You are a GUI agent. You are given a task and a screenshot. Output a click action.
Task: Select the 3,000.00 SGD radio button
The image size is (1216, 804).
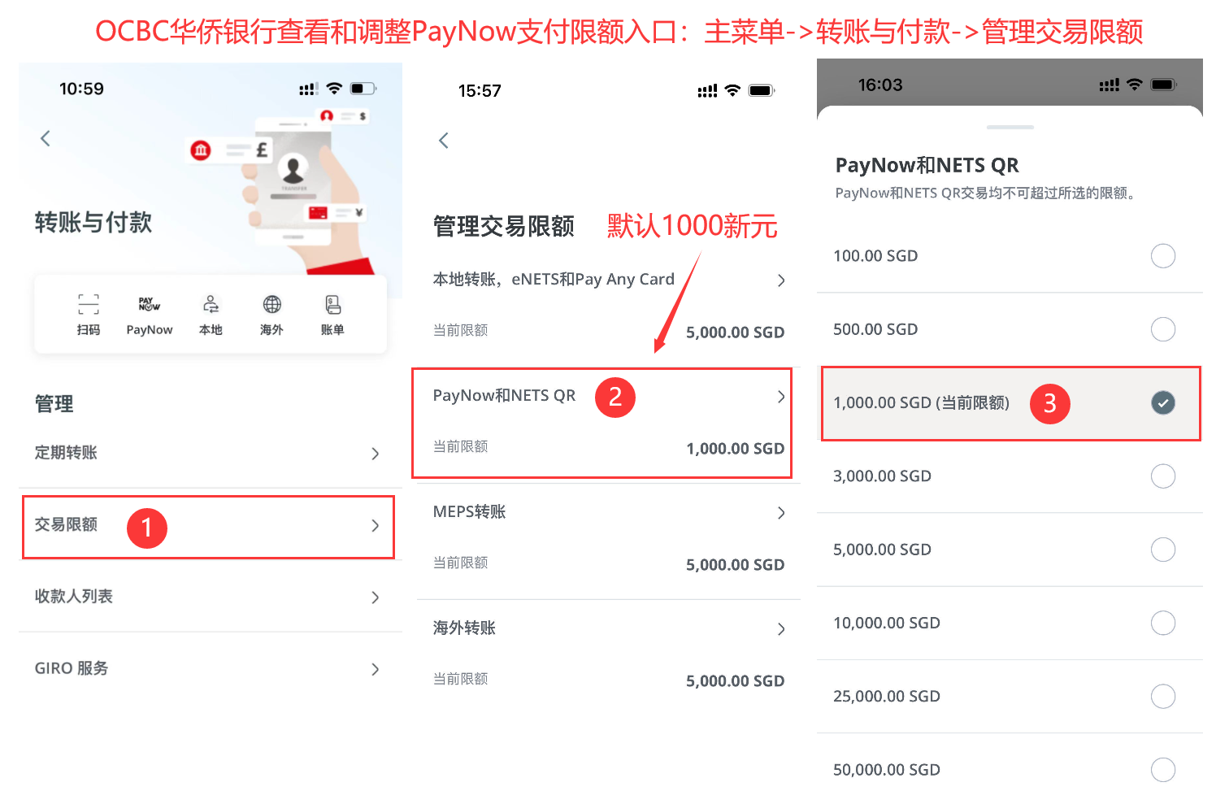pyautogui.click(x=1163, y=476)
